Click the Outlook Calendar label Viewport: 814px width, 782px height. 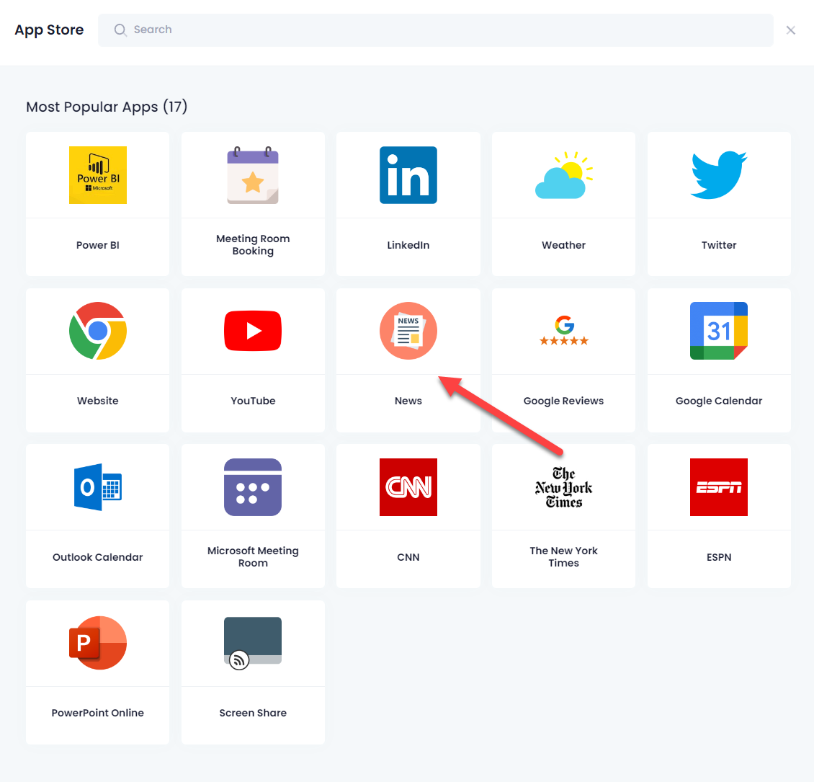[97, 557]
